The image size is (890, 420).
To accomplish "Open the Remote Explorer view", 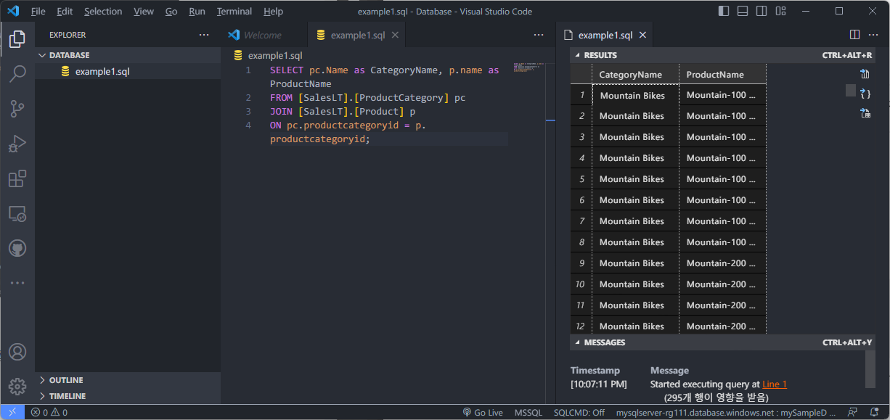I will pos(17,213).
